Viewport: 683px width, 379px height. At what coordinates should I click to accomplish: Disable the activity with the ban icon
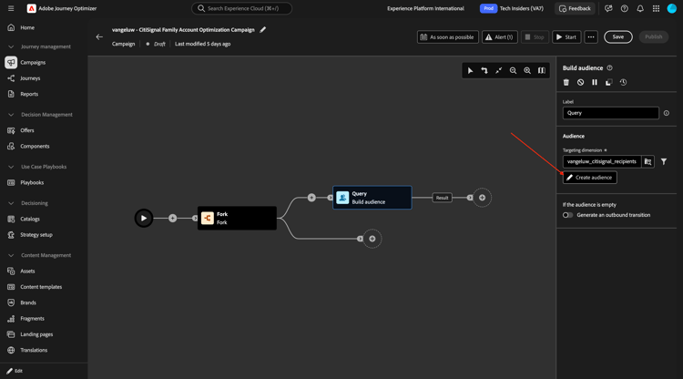(x=581, y=82)
